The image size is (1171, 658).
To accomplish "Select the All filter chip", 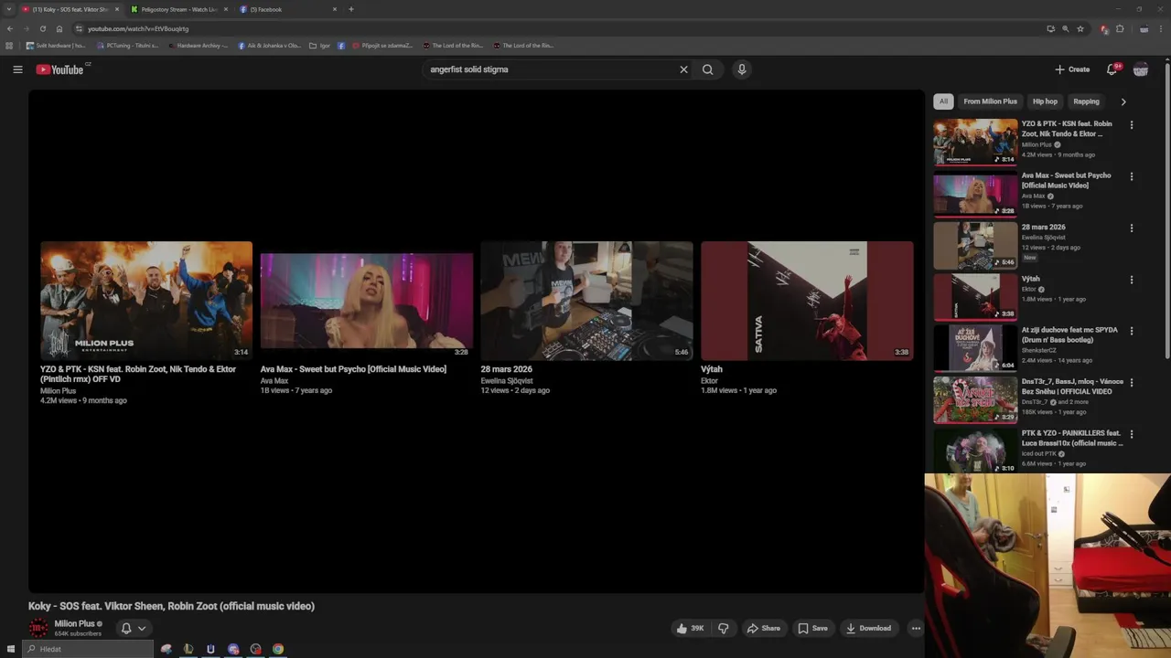I will [x=943, y=101].
